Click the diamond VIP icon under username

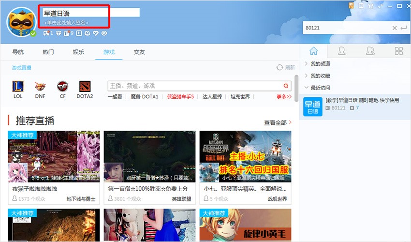(58, 33)
